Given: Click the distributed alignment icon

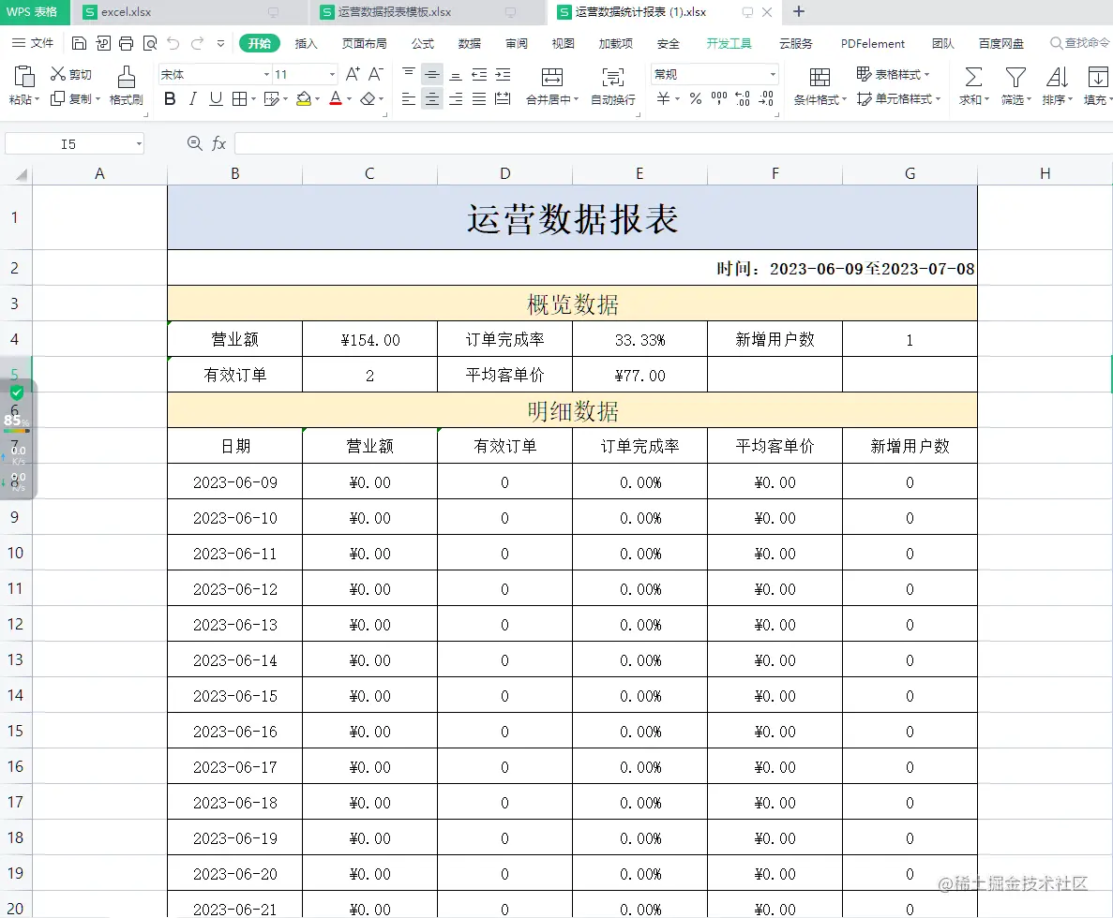Looking at the screenshot, I should pyautogui.click(x=503, y=98).
